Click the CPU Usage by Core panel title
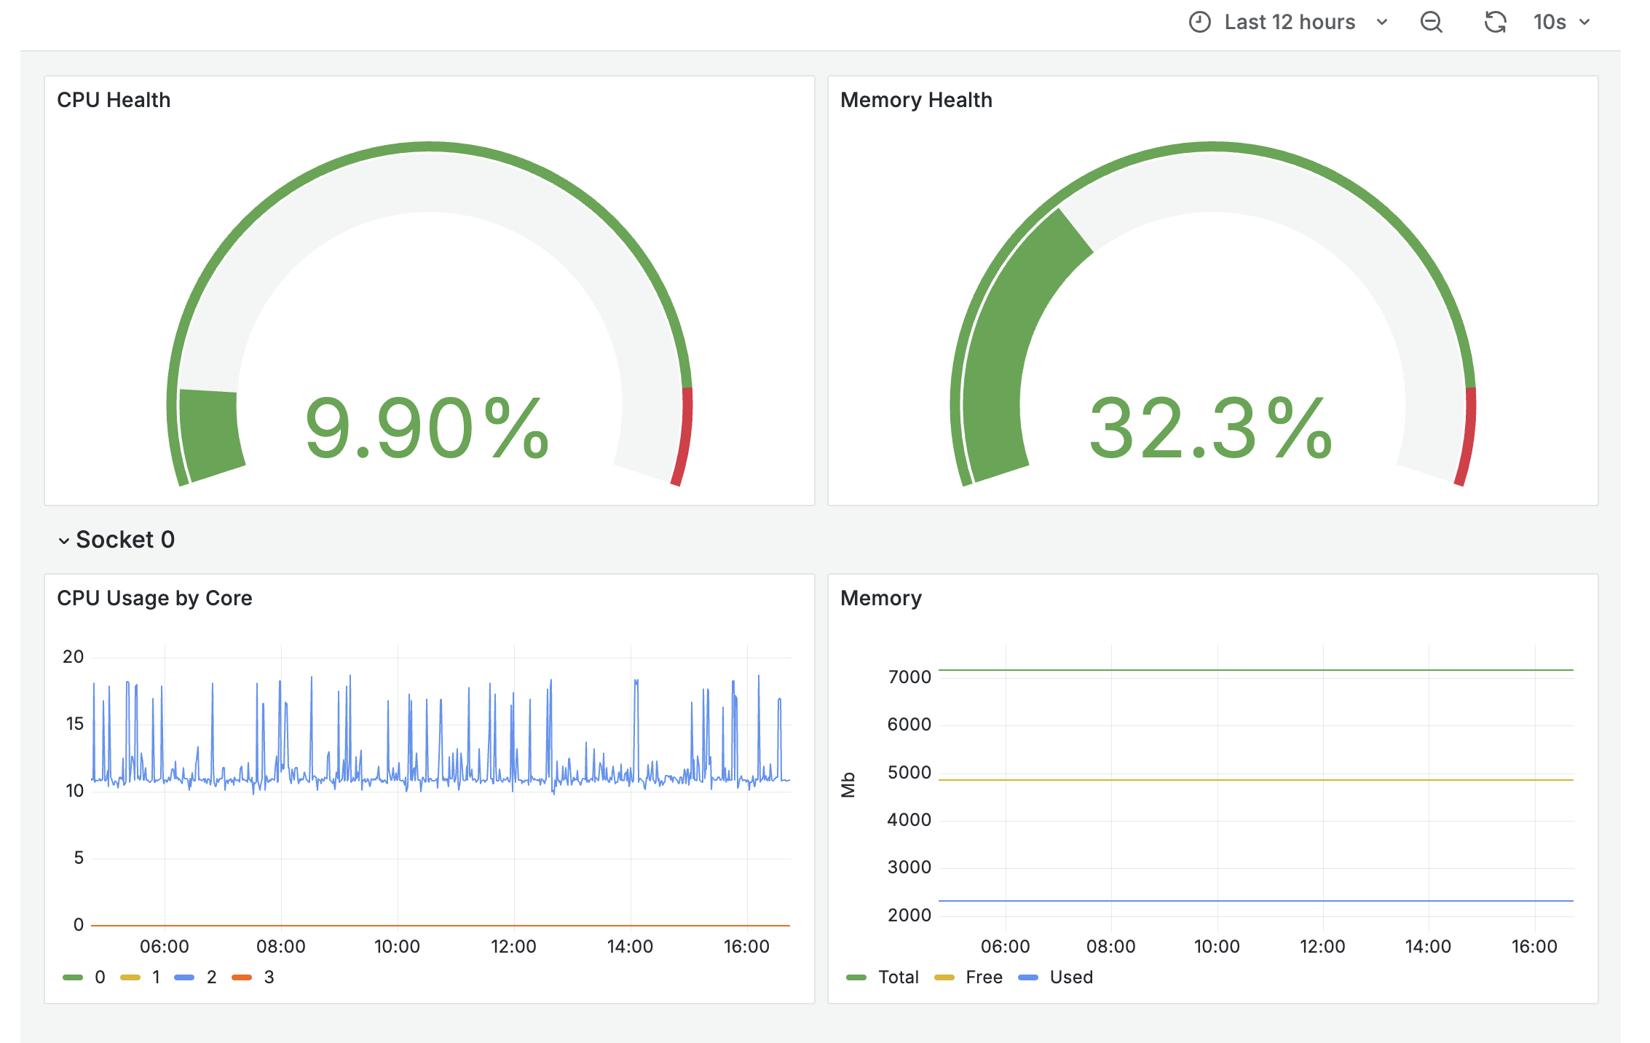This screenshot has height=1043, width=1650. pyautogui.click(x=155, y=597)
